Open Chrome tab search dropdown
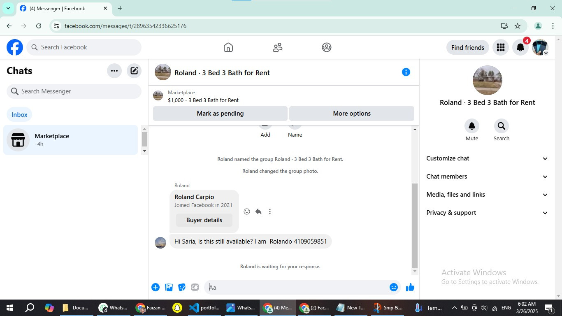The height and width of the screenshot is (316, 562). pos(8,8)
